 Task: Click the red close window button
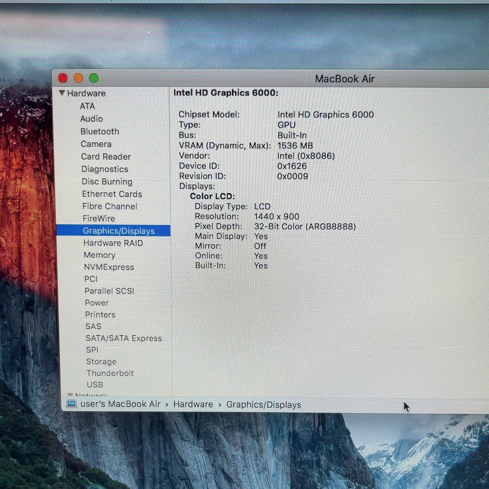(63, 78)
